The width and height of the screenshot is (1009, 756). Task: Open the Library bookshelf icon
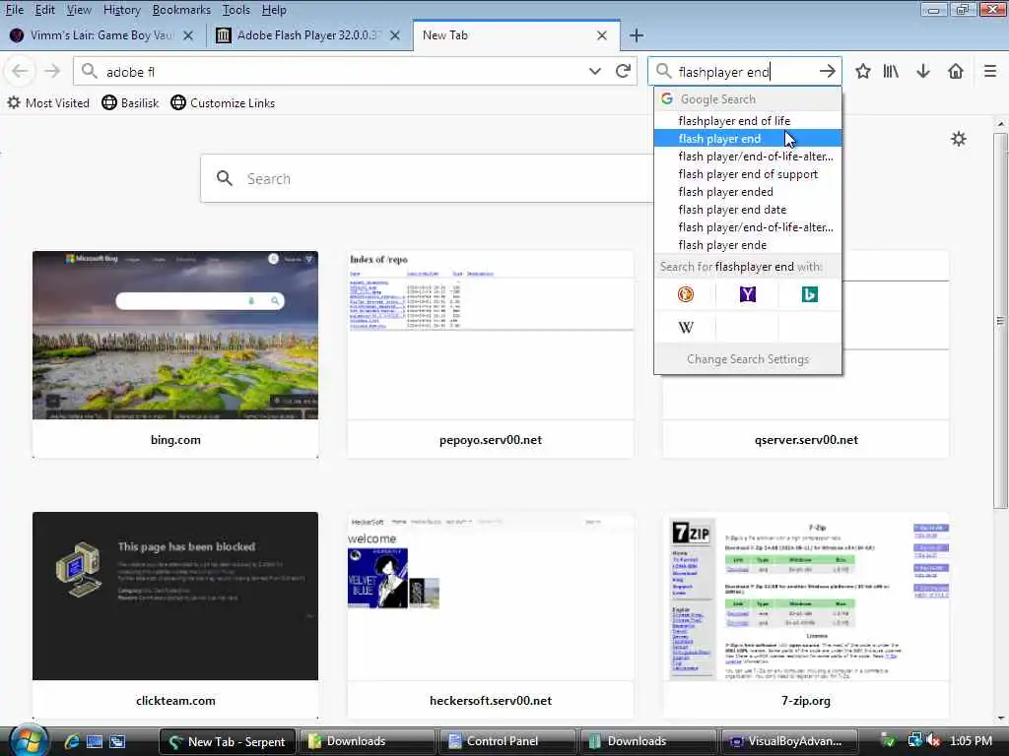[891, 71]
